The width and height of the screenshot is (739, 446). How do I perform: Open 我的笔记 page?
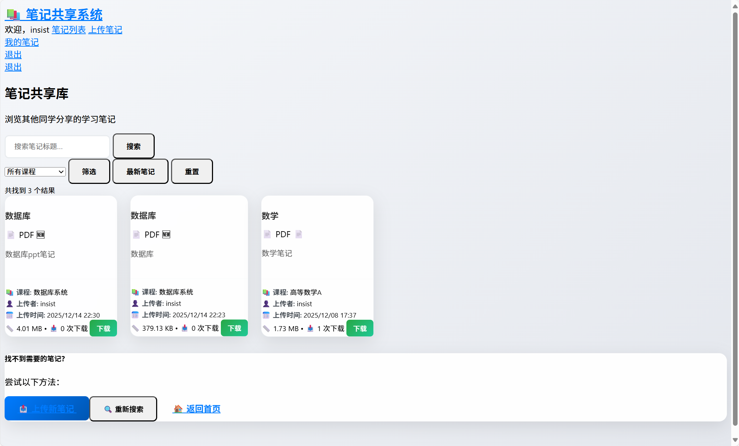coord(22,42)
